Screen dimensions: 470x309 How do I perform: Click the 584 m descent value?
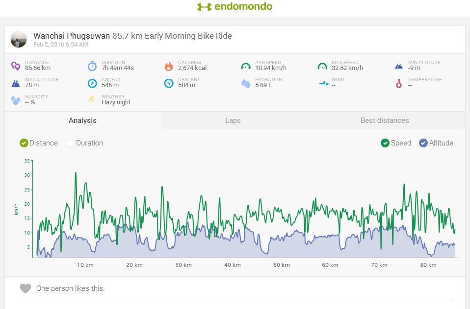186,85
